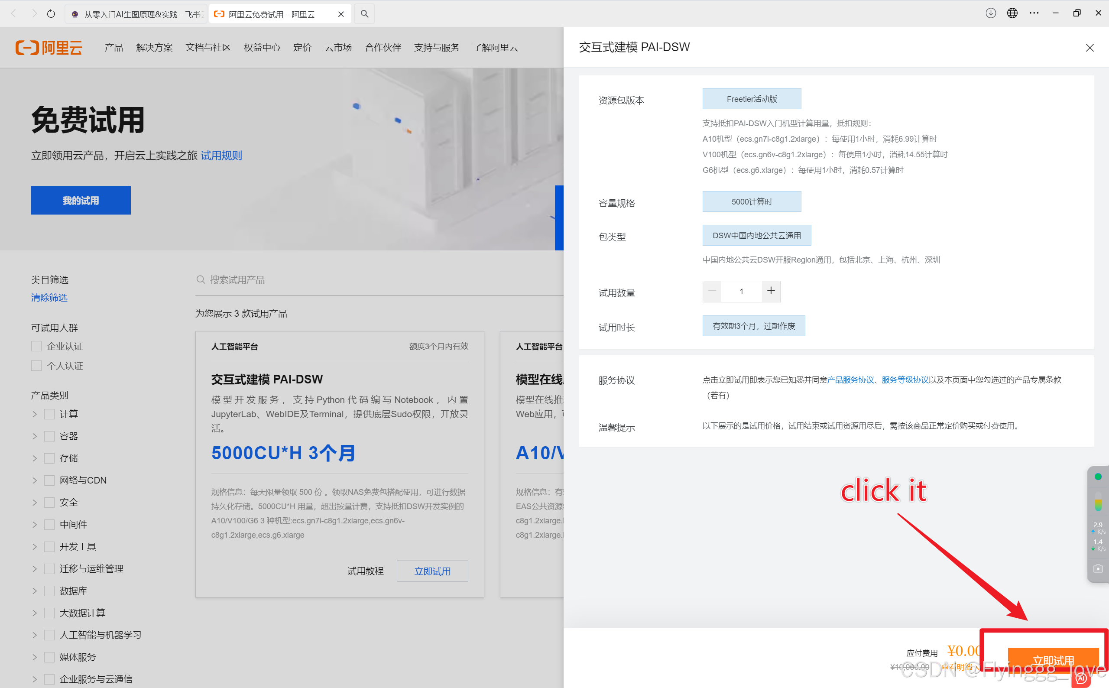The image size is (1109, 688).
Task: Expand the 存储 category chevron
Action: [35, 458]
